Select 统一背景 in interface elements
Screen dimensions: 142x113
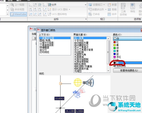click(x=90, y=38)
